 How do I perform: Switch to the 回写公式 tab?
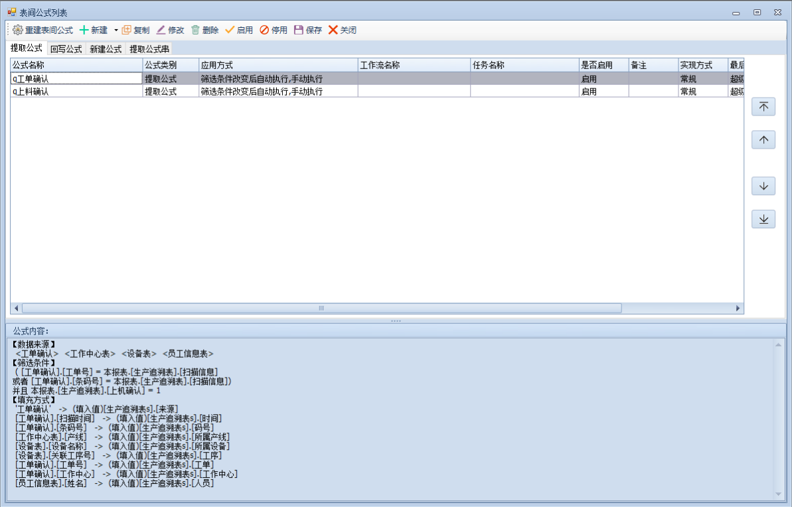click(x=66, y=48)
